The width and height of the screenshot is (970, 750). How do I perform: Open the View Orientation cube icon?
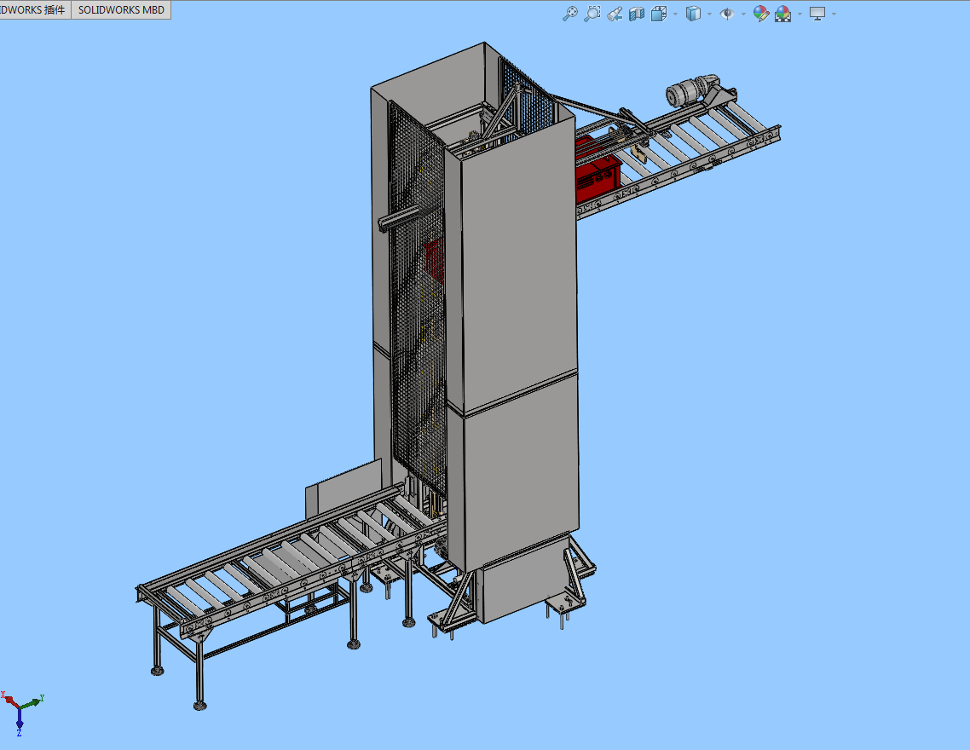(x=659, y=14)
